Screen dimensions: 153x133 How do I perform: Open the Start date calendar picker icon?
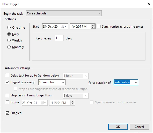pos(64,26)
